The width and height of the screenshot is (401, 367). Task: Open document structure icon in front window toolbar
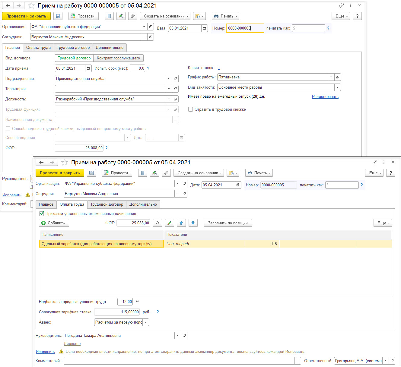click(x=143, y=173)
